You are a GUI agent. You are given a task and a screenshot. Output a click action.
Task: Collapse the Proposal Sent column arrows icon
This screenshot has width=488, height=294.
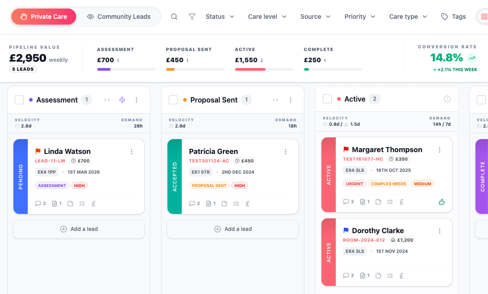(275, 99)
